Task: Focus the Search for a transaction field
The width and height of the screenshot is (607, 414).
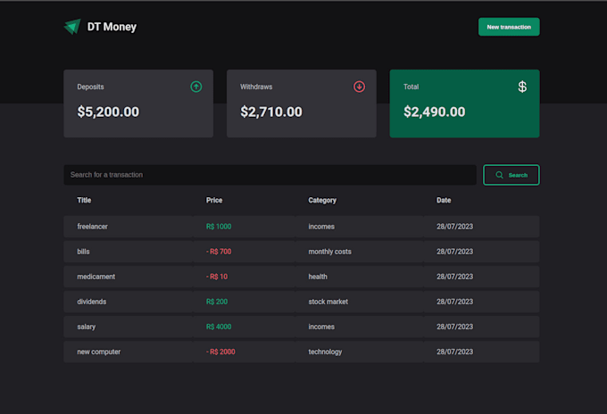Action: [268, 175]
